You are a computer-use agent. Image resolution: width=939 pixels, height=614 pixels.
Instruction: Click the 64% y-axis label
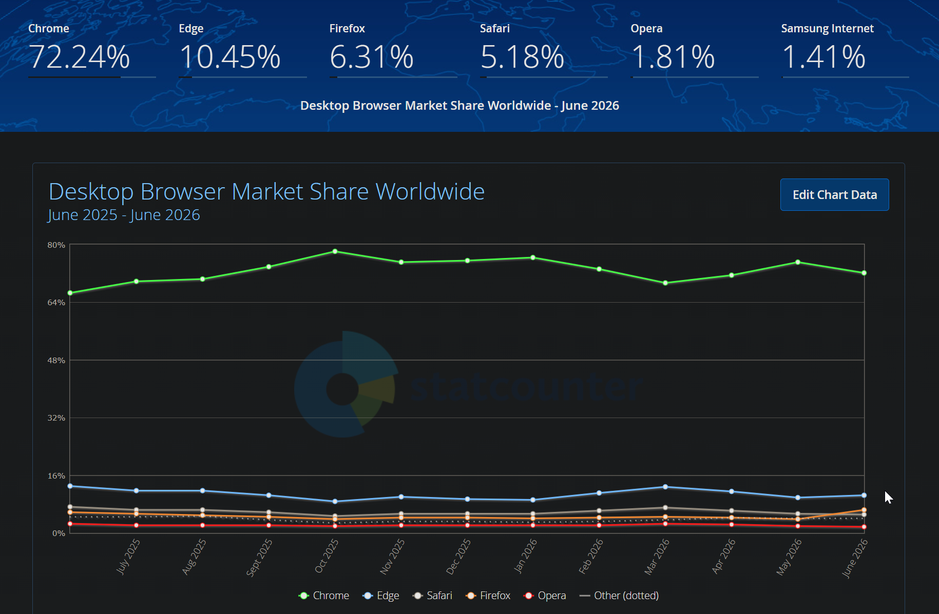pos(56,303)
